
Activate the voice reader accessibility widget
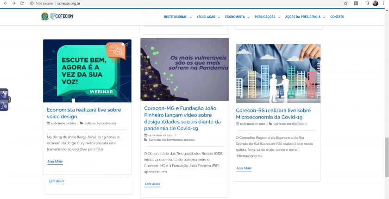coord(4,106)
